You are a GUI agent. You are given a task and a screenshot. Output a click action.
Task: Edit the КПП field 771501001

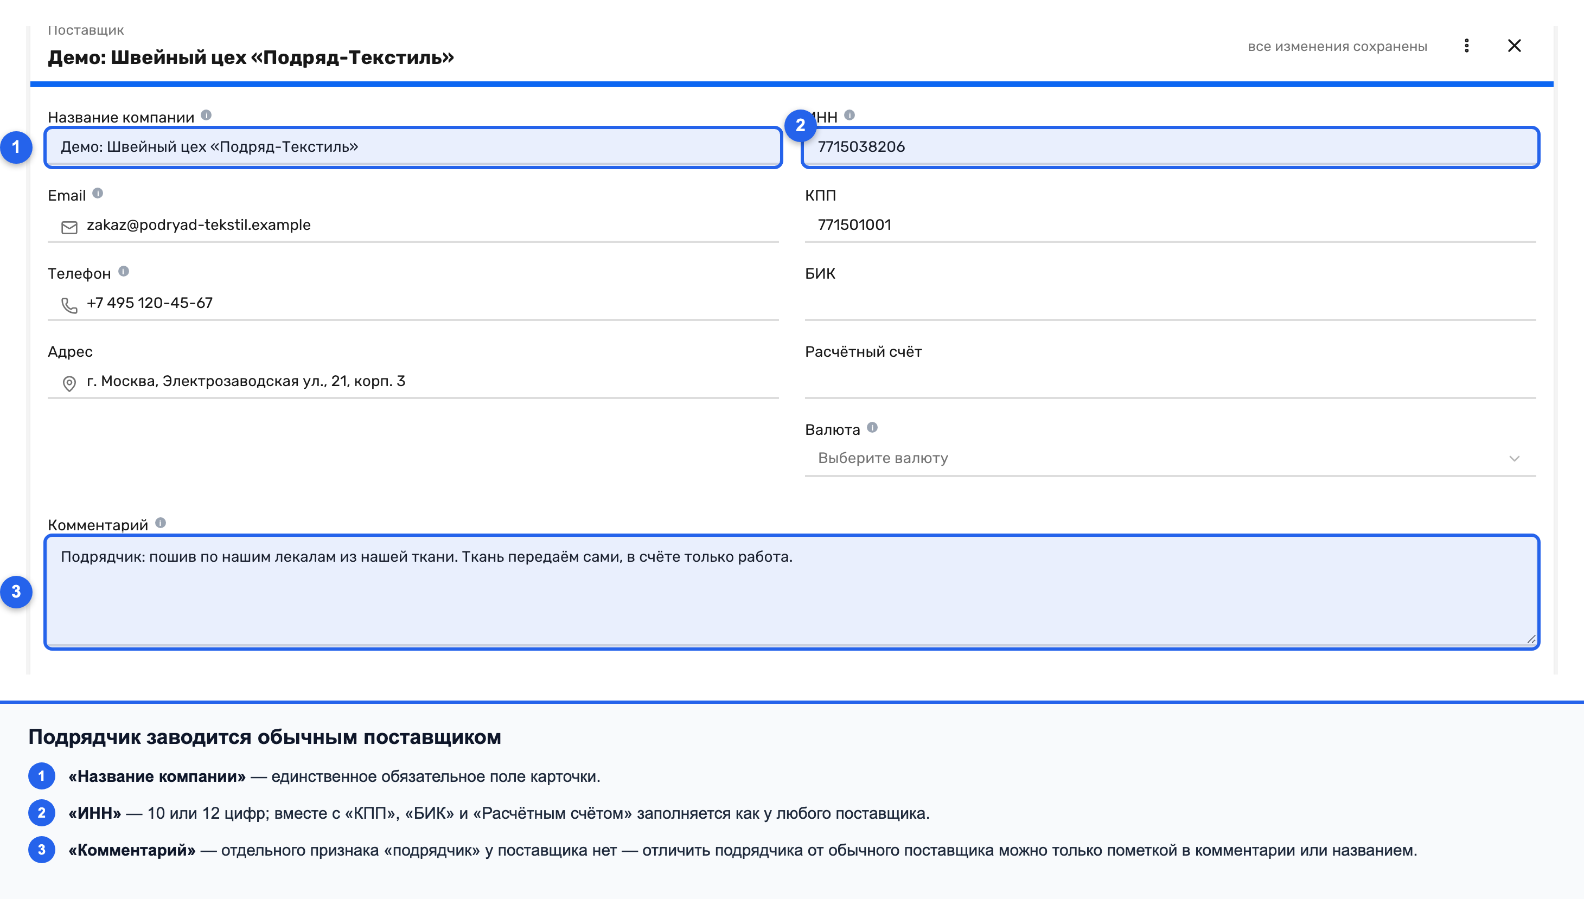[x=1170, y=226]
